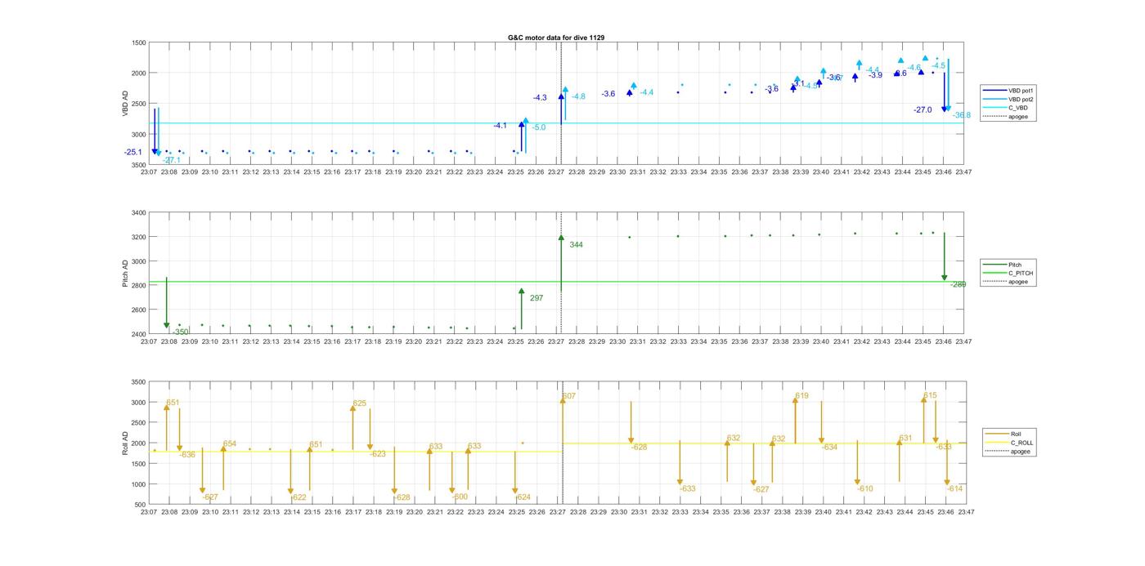
Task: Click 'apogee' in the VBD plot legend
Action: [x=1017, y=116]
